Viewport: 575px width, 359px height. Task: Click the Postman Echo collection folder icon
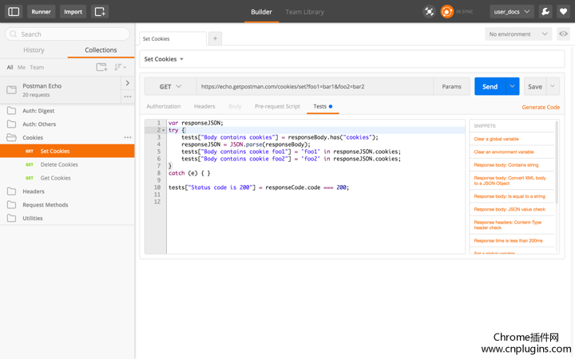(x=12, y=89)
